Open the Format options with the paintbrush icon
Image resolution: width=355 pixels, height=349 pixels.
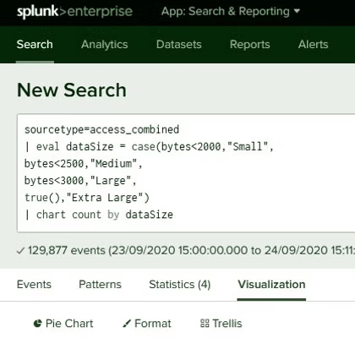pyautogui.click(x=147, y=324)
